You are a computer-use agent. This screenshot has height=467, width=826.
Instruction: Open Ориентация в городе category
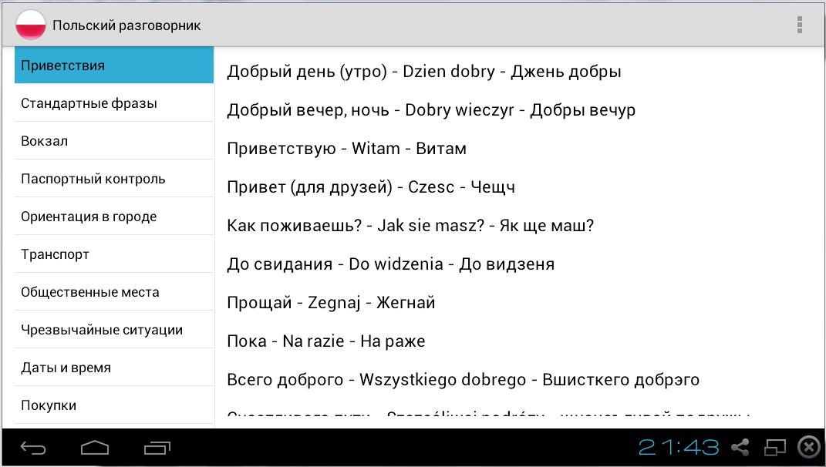click(114, 217)
